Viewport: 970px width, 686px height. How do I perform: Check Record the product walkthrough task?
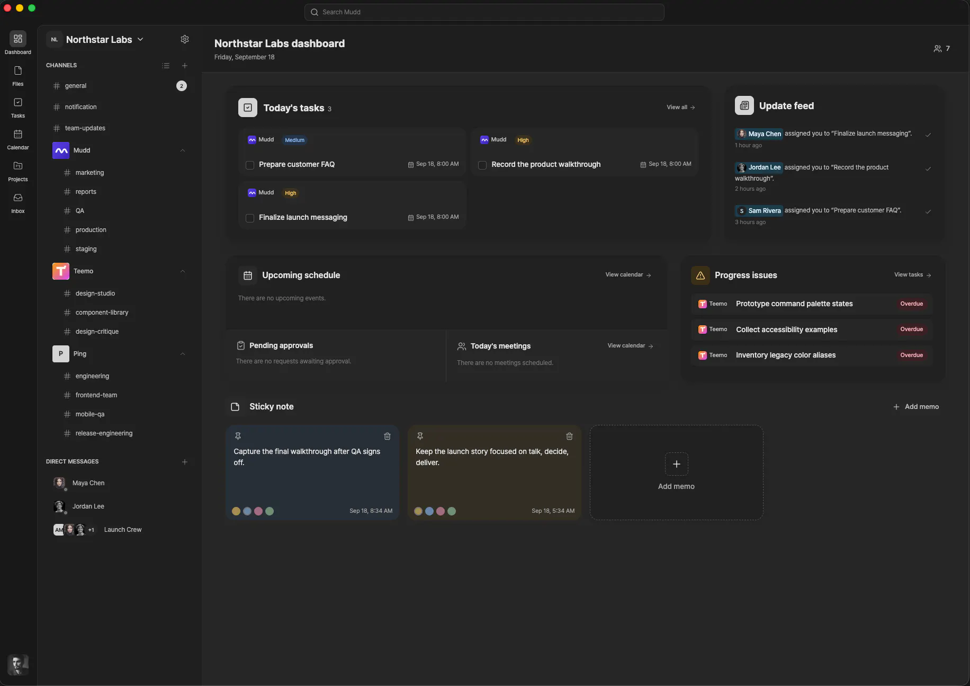[482, 165]
